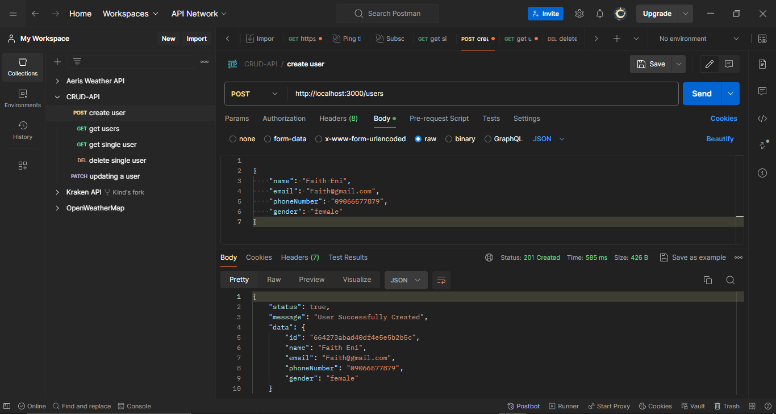
Task: Switch to the Tests tab
Action: 491,119
